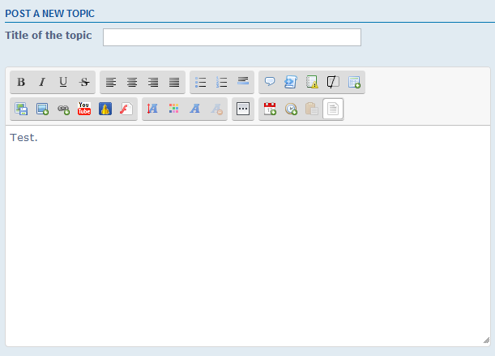Image resolution: width=495 pixels, height=356 pixels.
Task: Open the font color palette
Action: (174, 109)
